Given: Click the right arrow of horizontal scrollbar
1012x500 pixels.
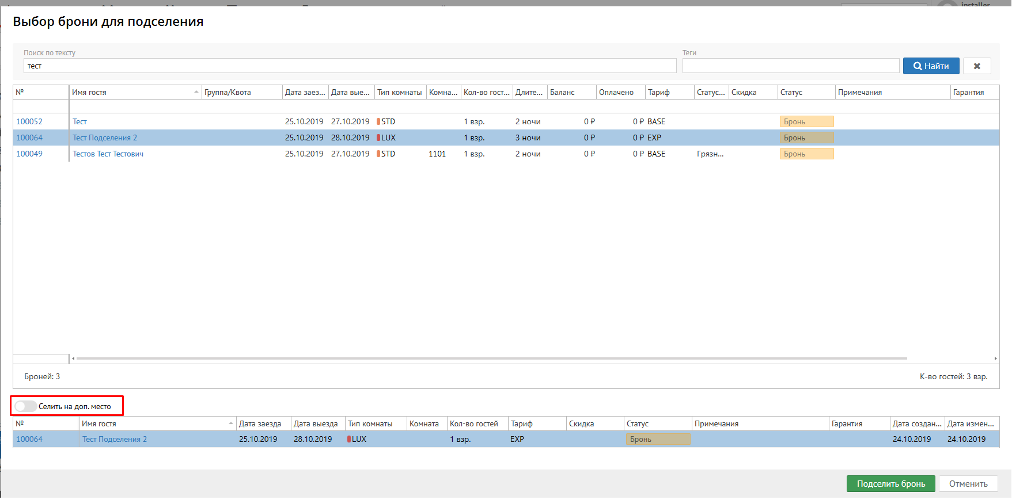Looking at the screenshot, I should tap(995, 358).
